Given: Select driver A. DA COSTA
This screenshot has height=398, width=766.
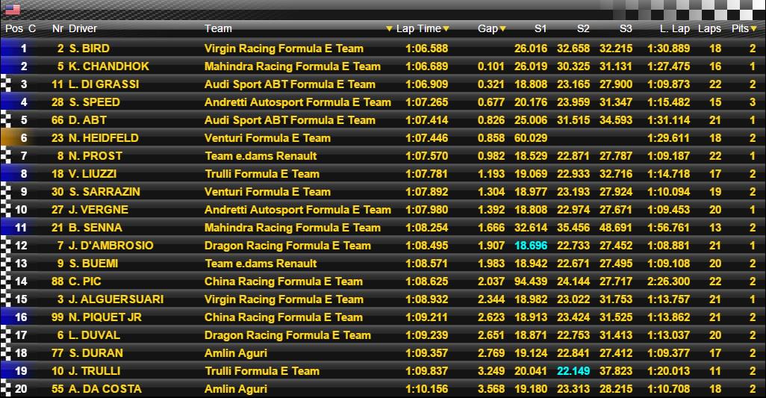Looking at the screenshot, I should pyautogui.click(x=105, y=389).
